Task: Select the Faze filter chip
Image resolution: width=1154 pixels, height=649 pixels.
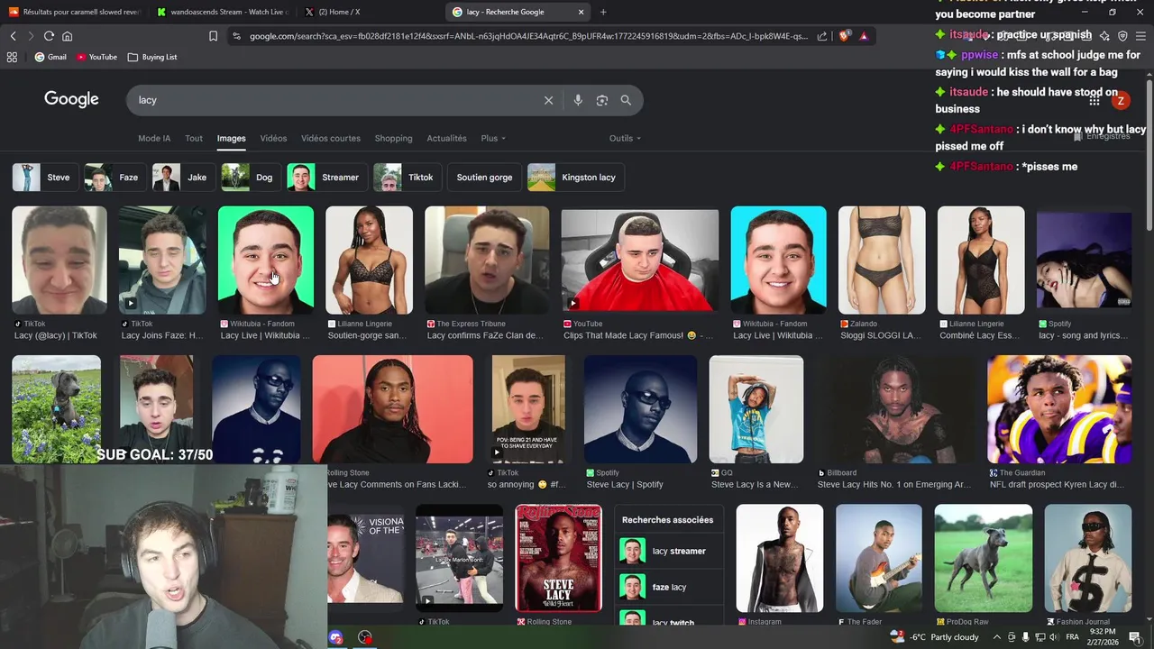Action: point(115,177)
